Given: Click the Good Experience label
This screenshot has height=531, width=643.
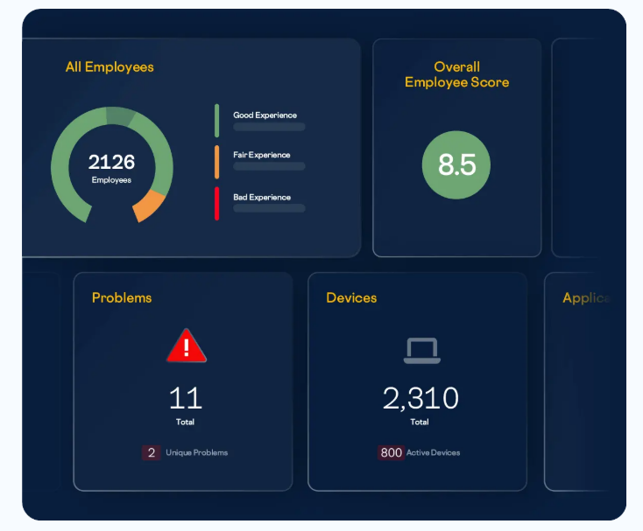Looking at the screenshot, I should coord(265,115).
